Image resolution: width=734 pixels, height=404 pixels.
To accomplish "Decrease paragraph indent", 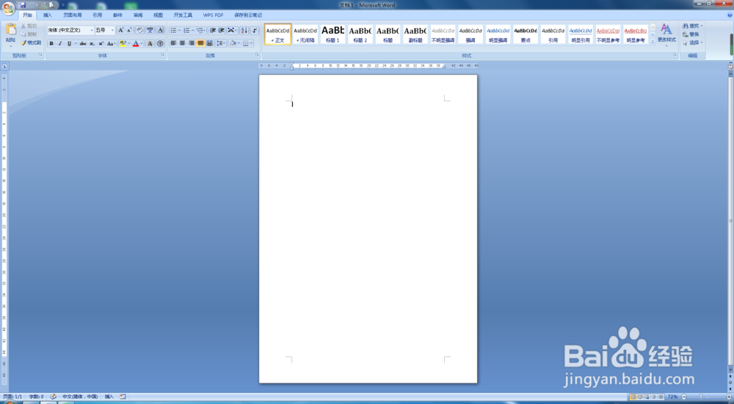I will (x=213, y=30).
